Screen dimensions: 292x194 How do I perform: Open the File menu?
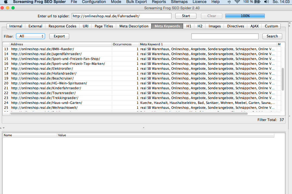pyautogui.click(x=74, y=2)
